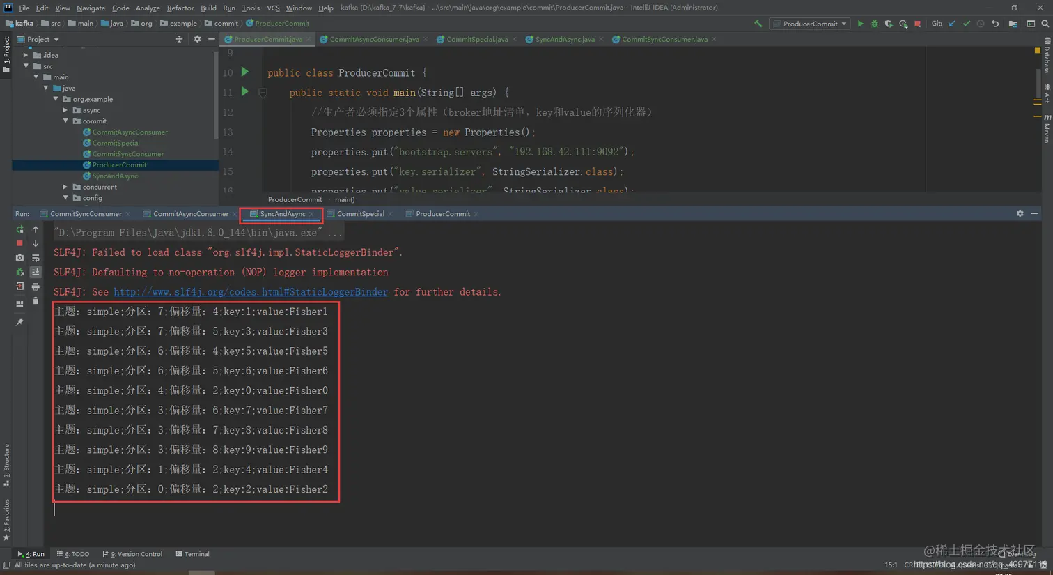Click red stop button in Run panel

[19, 243]
